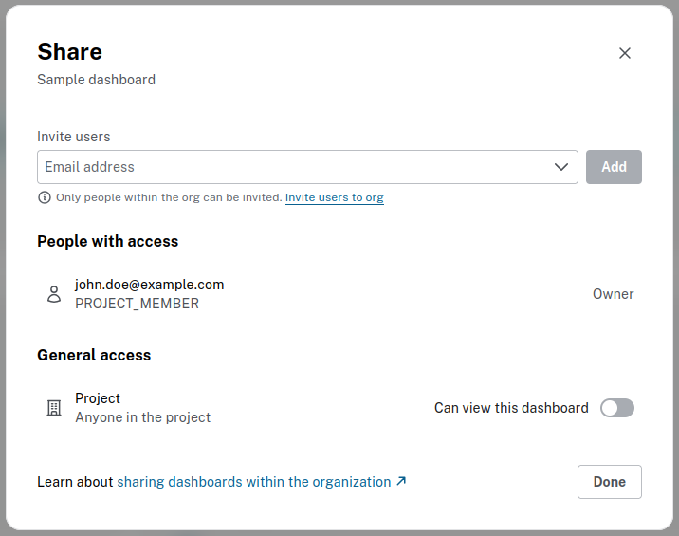Enable the Can view this dashboard toggle

(617, 408)
